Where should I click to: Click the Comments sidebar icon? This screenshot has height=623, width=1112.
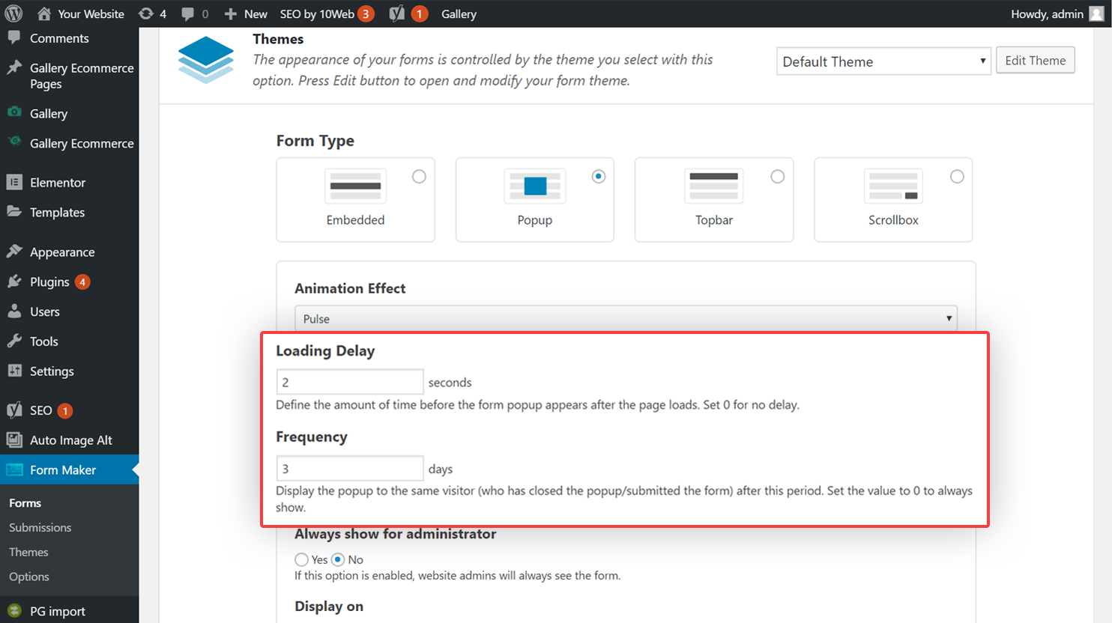14,37
